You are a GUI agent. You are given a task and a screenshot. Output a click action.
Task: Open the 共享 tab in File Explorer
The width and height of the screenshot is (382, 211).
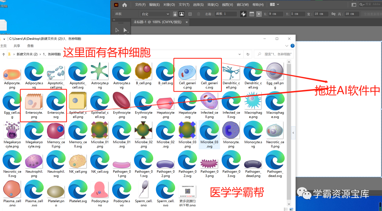coord(17,46)
